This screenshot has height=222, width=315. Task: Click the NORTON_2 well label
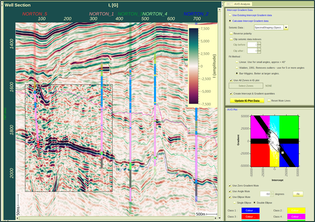[x=196, y=14]
